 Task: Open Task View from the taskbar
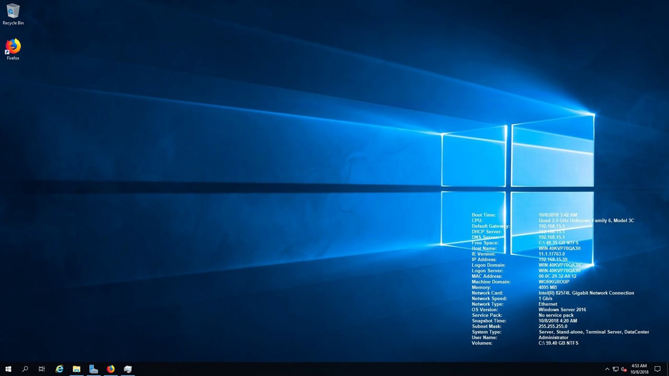[42, 369]
